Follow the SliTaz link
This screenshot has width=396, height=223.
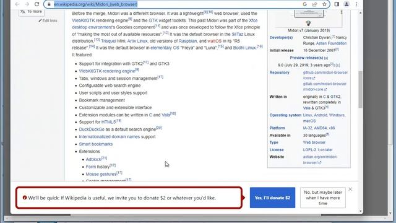[238, 34]
